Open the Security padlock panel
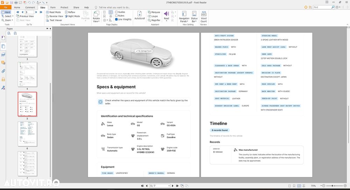This screenshot has width=350, height=190. point(3,79)
